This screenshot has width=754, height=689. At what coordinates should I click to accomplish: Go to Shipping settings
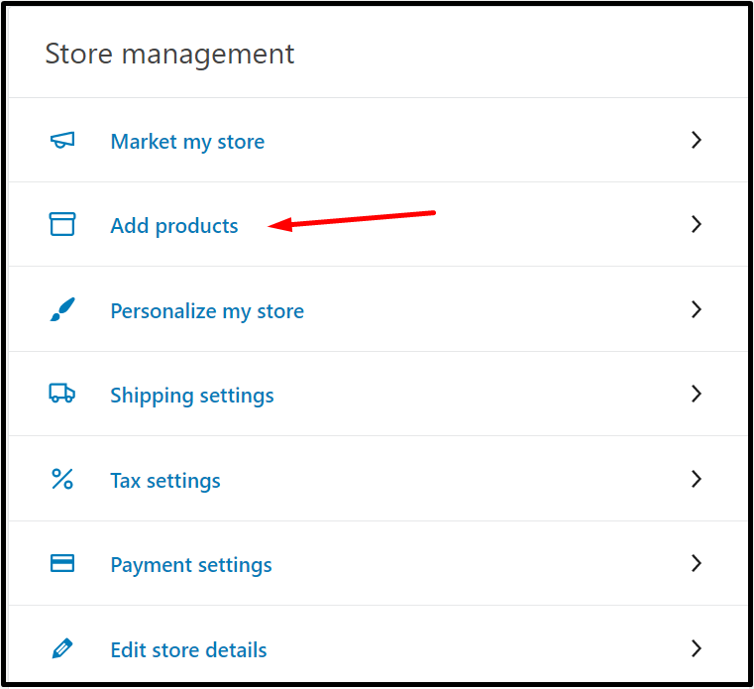(x=192, y=396)
